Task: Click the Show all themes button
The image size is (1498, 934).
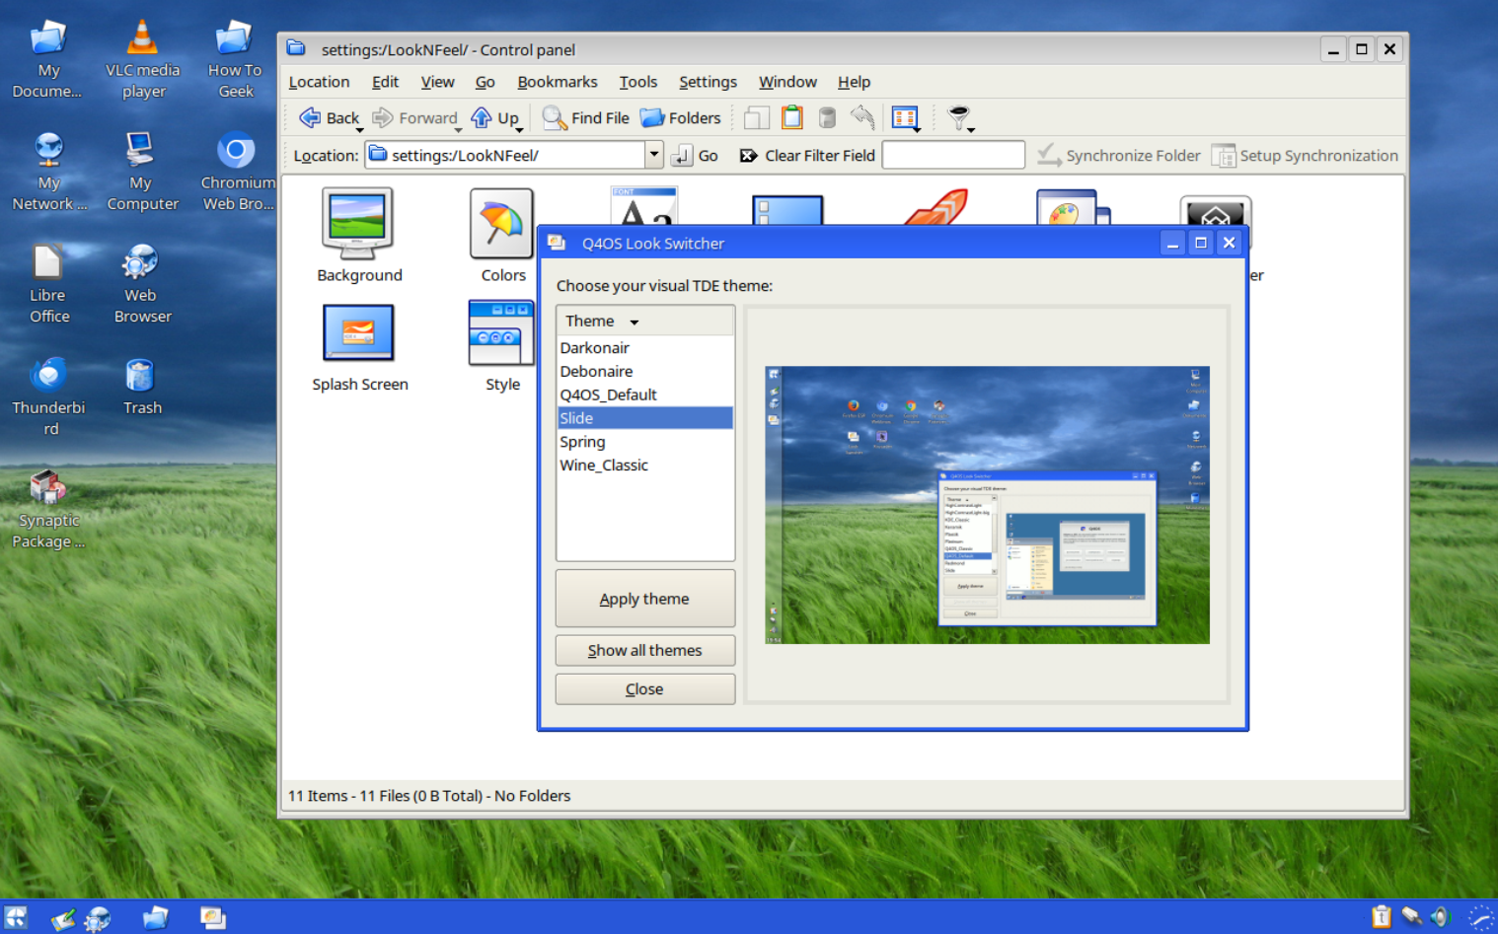Action: [x=645, y=650]
